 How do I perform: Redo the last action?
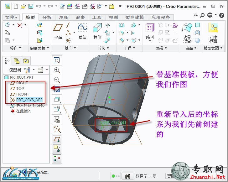50,6
